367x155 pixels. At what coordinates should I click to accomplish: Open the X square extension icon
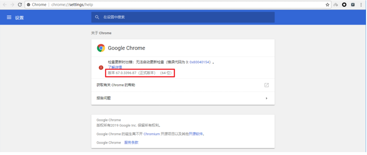click(353, 5)
